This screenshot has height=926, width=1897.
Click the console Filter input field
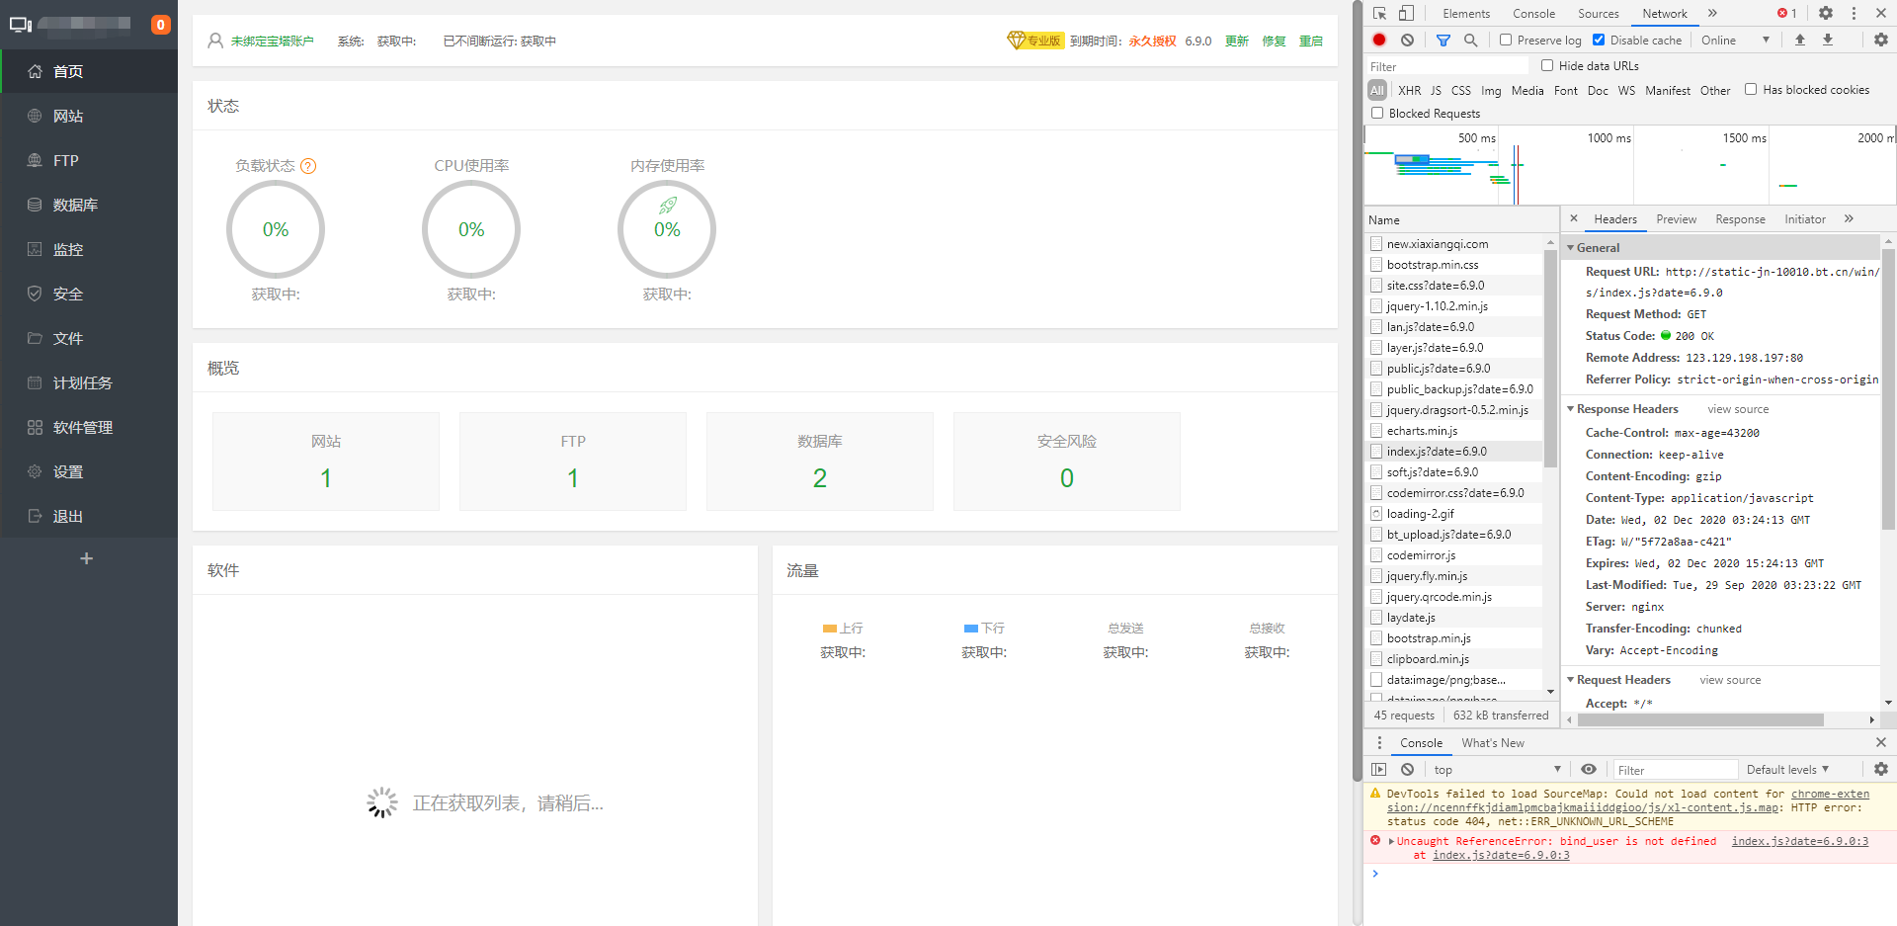1674,770
